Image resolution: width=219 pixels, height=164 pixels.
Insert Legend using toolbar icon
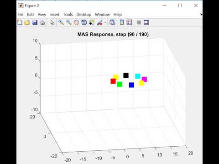click(x=129, y=22)
